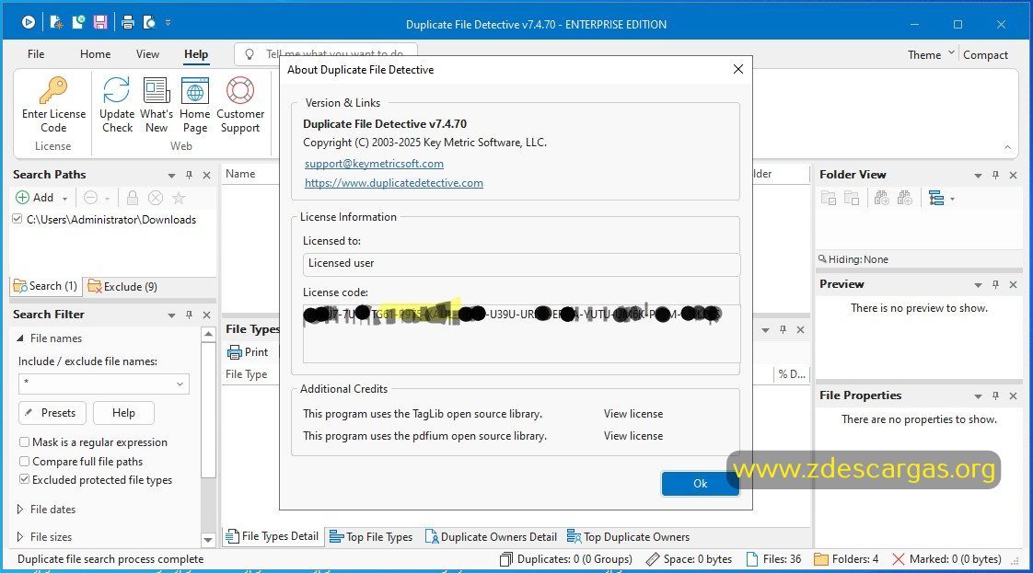View license for pdfium library
This screenshot has width=1033, height=573.
tap(633, 436)
